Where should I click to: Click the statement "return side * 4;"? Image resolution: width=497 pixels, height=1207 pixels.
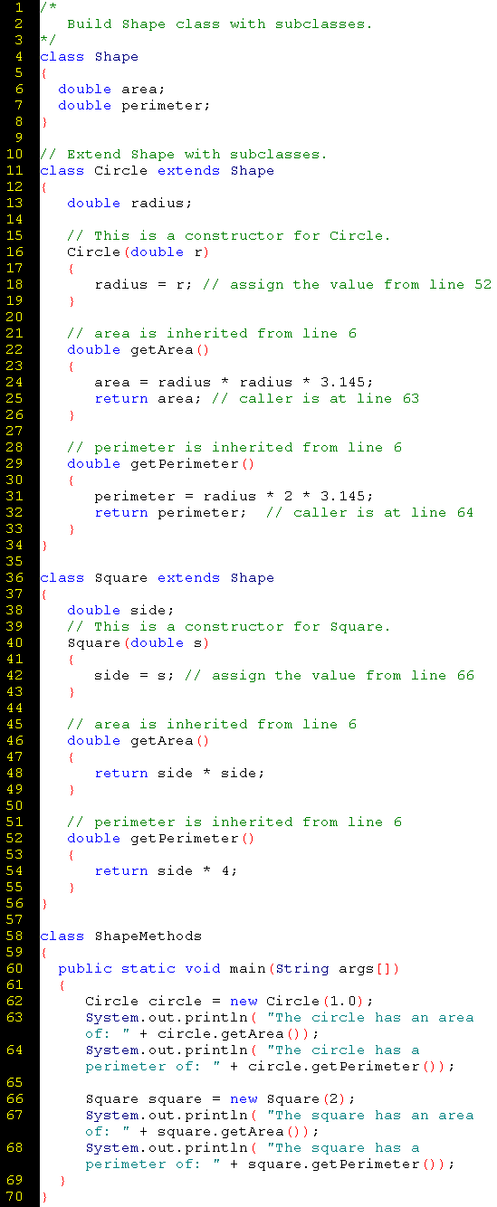click(x=167, y=870)
